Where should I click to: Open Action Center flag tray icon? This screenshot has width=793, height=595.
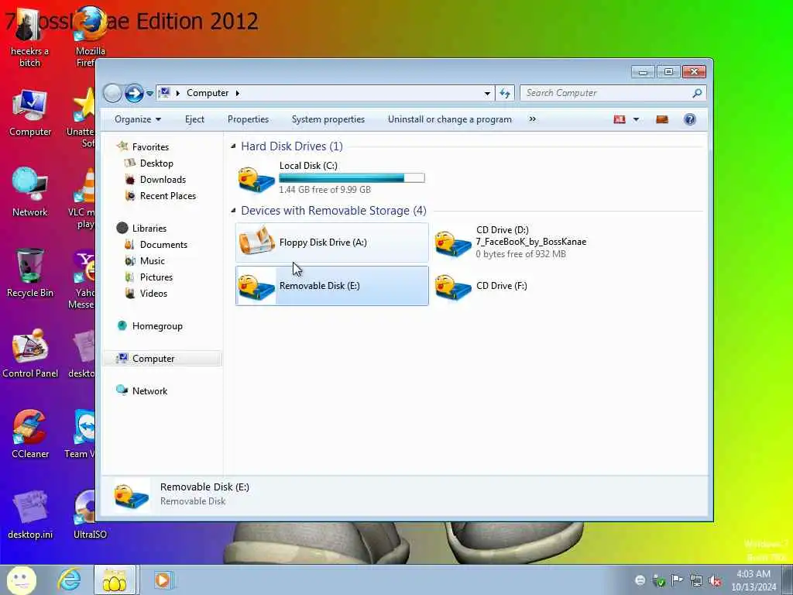677,580
